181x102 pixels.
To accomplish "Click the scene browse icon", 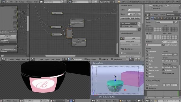I will (x=69, y=2).
